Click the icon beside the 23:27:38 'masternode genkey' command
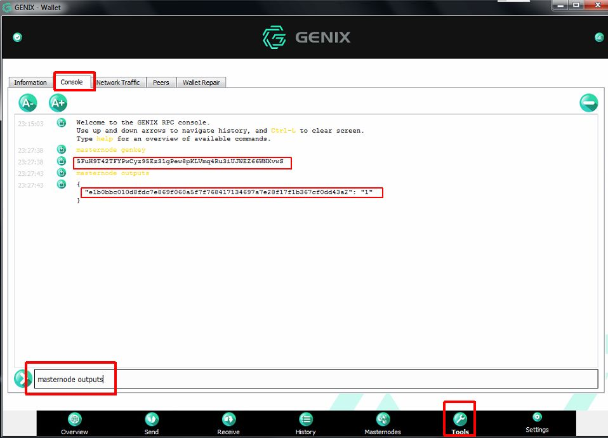The image size is (608, 438). [62, 149]
